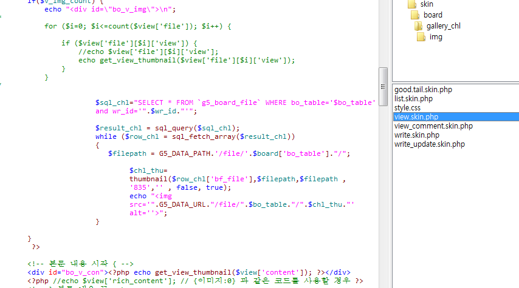Select the board folder name
Viewport: 519px width, 288px height.
(433, 15)
